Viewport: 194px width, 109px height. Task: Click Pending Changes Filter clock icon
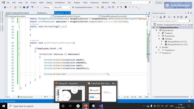coord(169,17)
